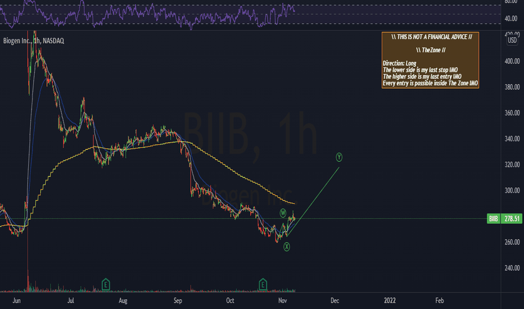Screen dimensions: 524x309
Task: Click the Jun label on time axis
Action: click(x=16, y=301)
